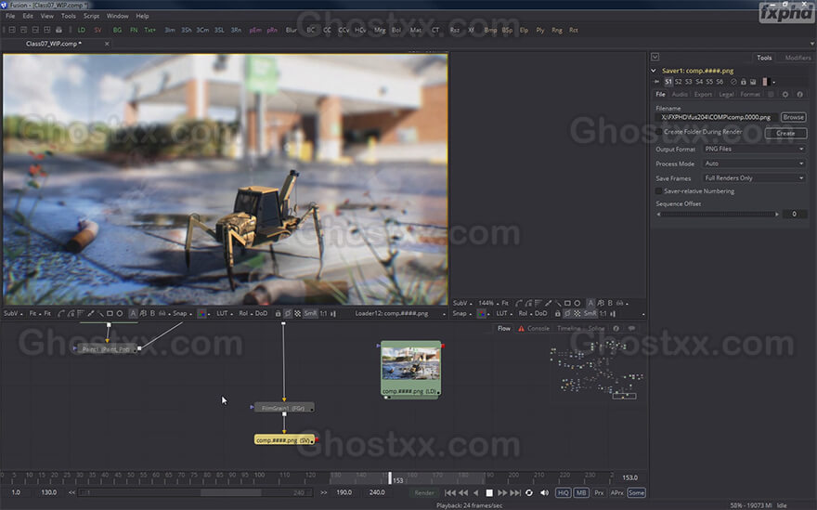Adjust the Sequence Offset slider
Image resolution: width=817 pixels, height=510 pixels.
(718, 215)
